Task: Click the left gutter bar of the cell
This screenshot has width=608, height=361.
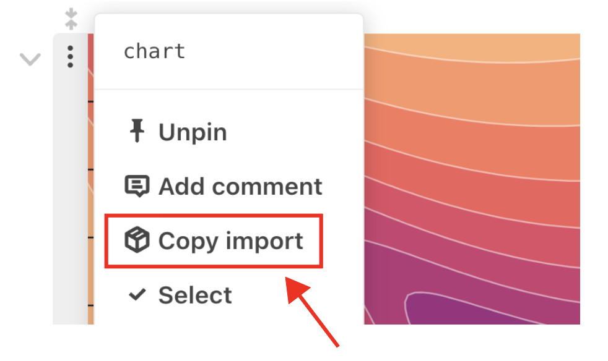Action: click(70, 185)
